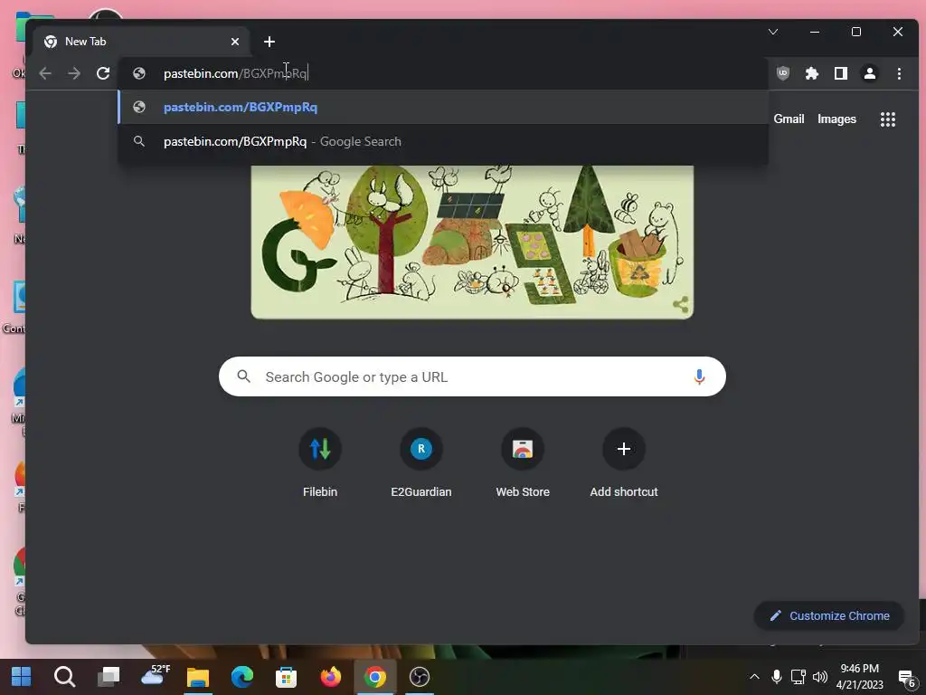This screenshot has width=926, height=695.
Task: Open the clock showing 9:46 PM
Action: [x=859, y=677]
